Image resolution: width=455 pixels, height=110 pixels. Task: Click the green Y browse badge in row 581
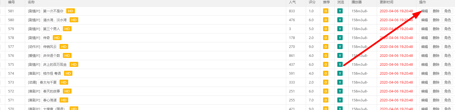coord(340,11)
